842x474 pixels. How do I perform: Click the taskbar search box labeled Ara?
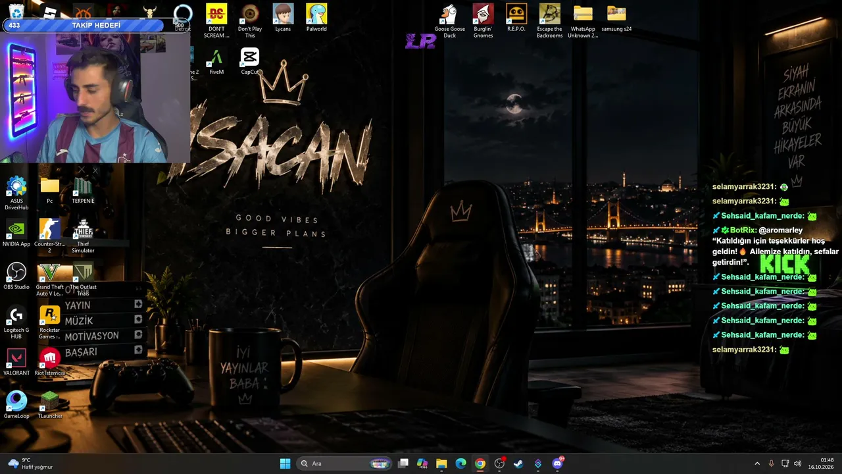click(x=345, y=463)
